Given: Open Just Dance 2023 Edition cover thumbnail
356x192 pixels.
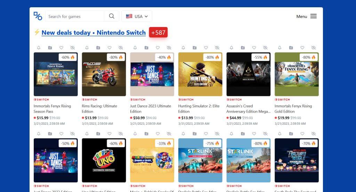Looking at the screenshot, I should pyautogui.click(x=56, y=160).
